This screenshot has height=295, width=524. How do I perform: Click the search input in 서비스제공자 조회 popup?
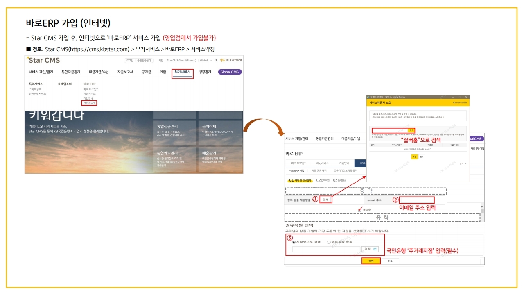390,130
